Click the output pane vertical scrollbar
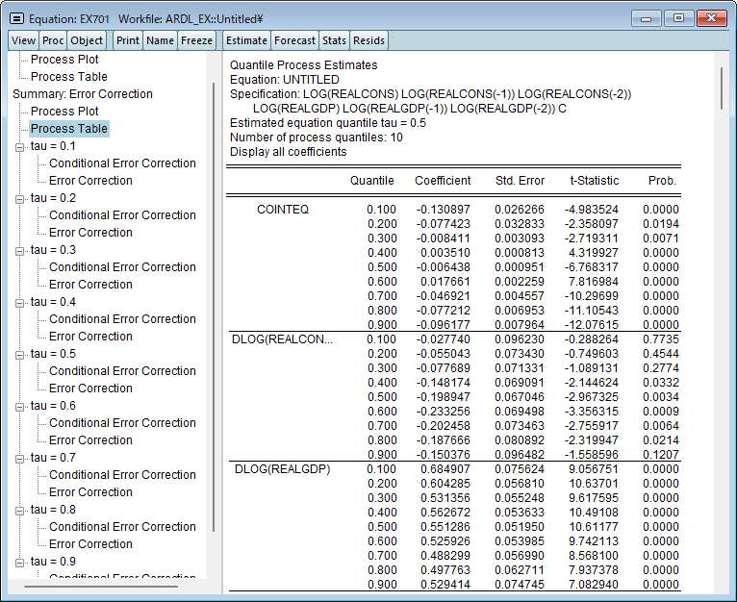This screenshot has height=602, width=737. tap(722, 88)
